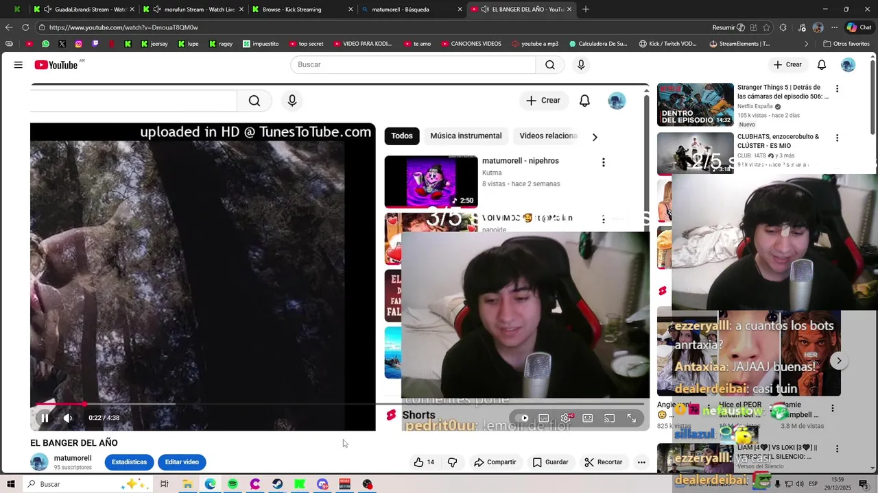Select the pinned Kick tab
Viewport: 878px width, 493px height.
tap(17, 10)
